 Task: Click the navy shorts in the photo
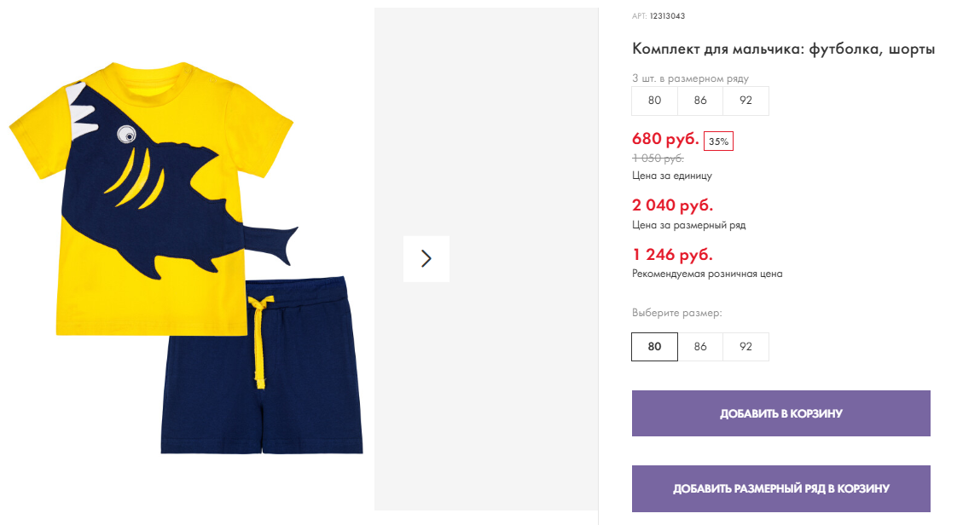pos(262,368)
